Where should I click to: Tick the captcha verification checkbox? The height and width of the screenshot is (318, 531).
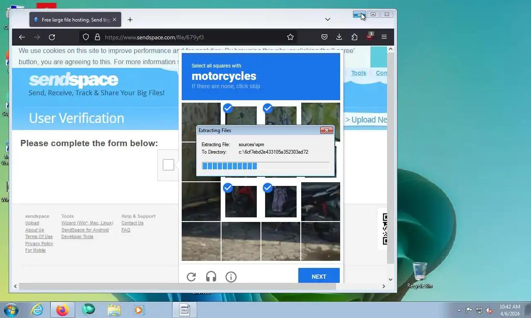(x=168, y=165)
